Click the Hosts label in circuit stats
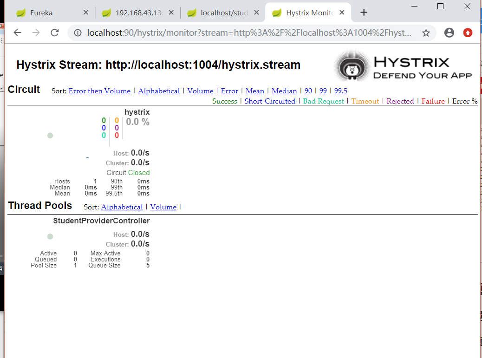482x358 pixels. pos(62,181)
